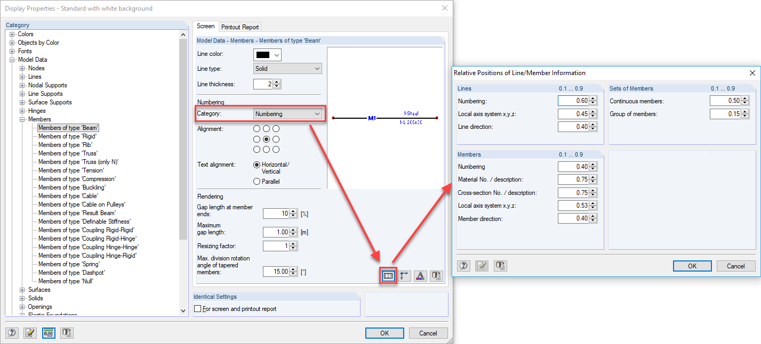Select Members of type 'Null' item

66,281
